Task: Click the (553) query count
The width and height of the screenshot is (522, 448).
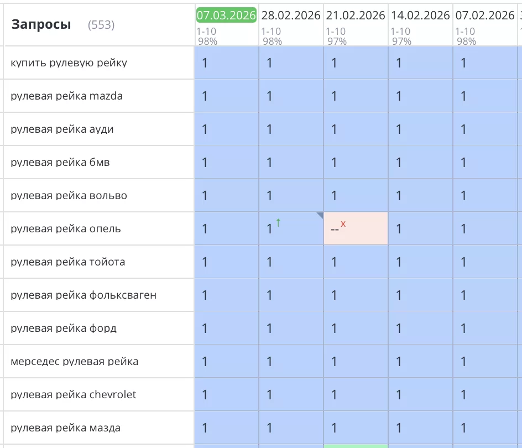Action: [x=101, y=25]
